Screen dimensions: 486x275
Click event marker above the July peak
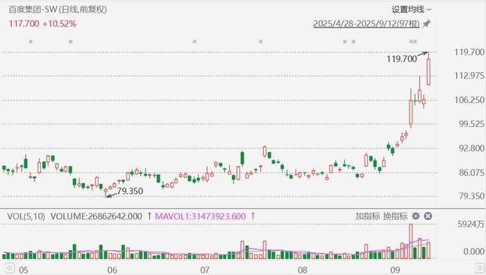coord(260,41)
